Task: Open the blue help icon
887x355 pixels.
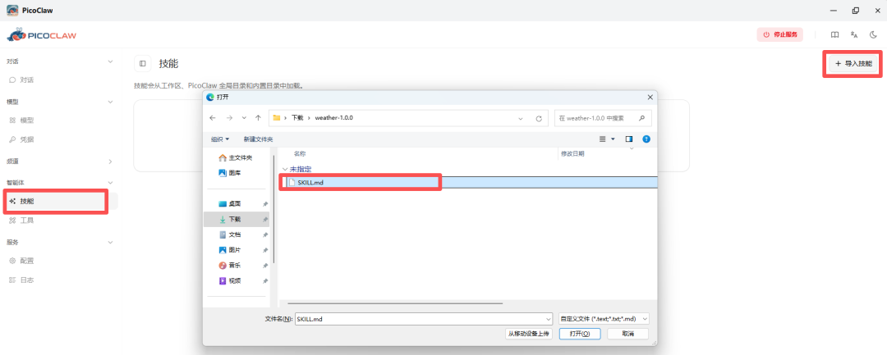Action: click(x=646, y=139)
